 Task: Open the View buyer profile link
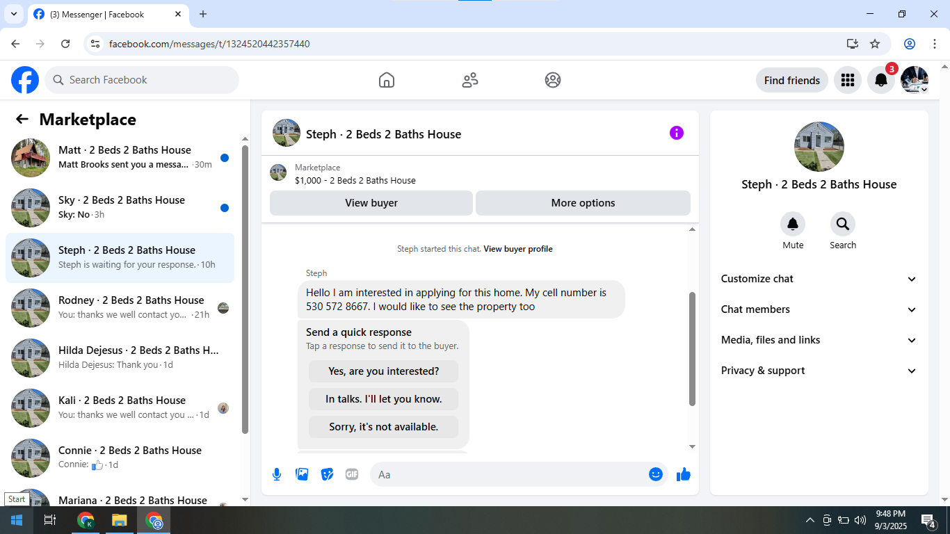point(518,249)
